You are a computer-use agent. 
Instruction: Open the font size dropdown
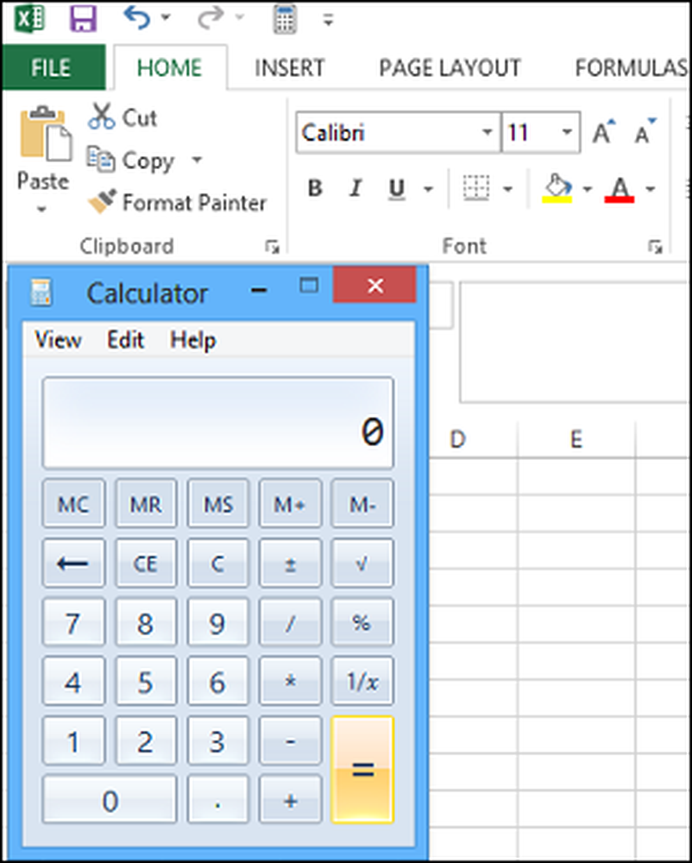click(x=566, y=133)
